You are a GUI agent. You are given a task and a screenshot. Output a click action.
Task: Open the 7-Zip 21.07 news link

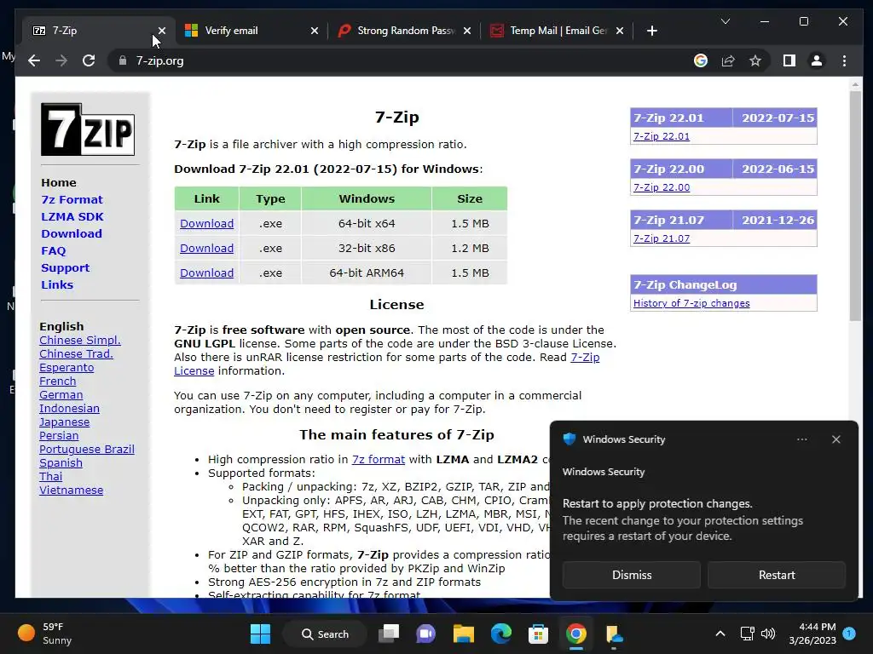662,238
